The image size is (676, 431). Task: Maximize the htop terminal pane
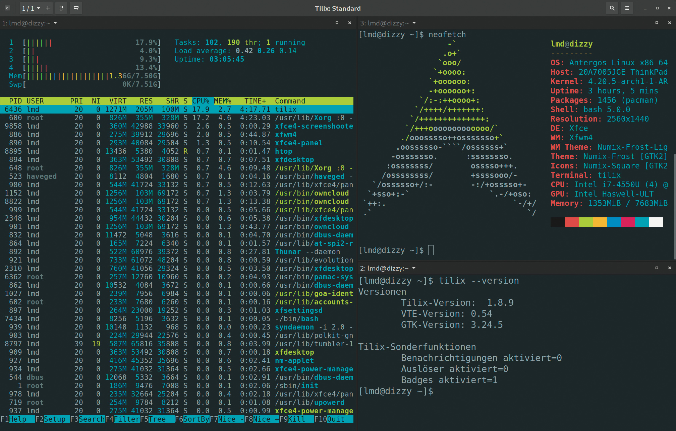(337, 23)
